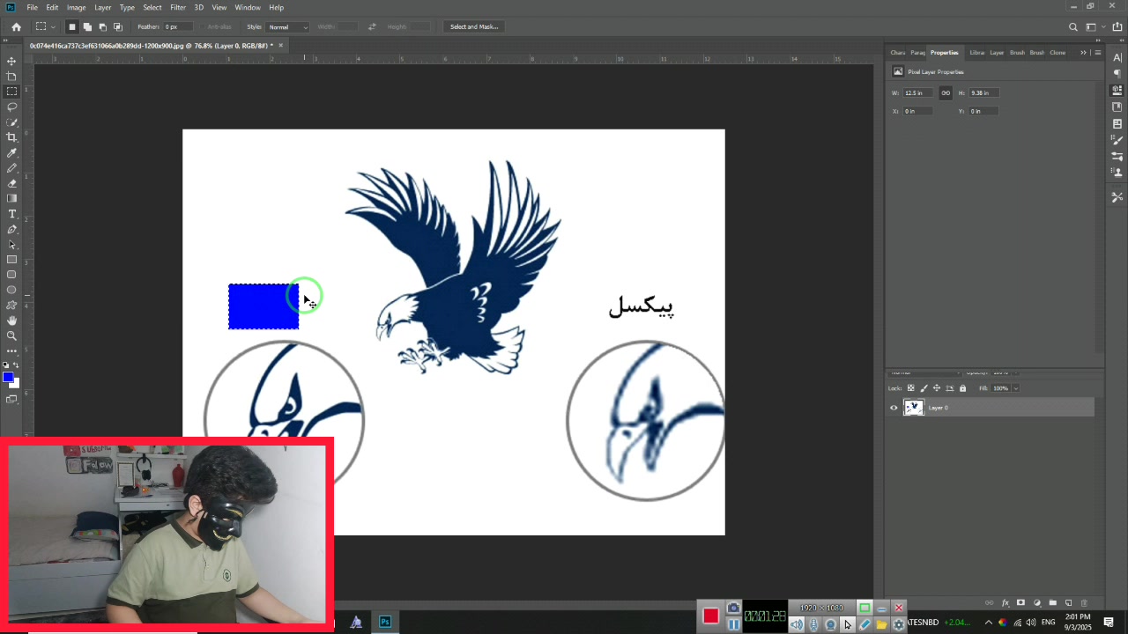Select the Eyedropper tool
The height and width of the screenshot is (634, 1128).
click(11, 153)
